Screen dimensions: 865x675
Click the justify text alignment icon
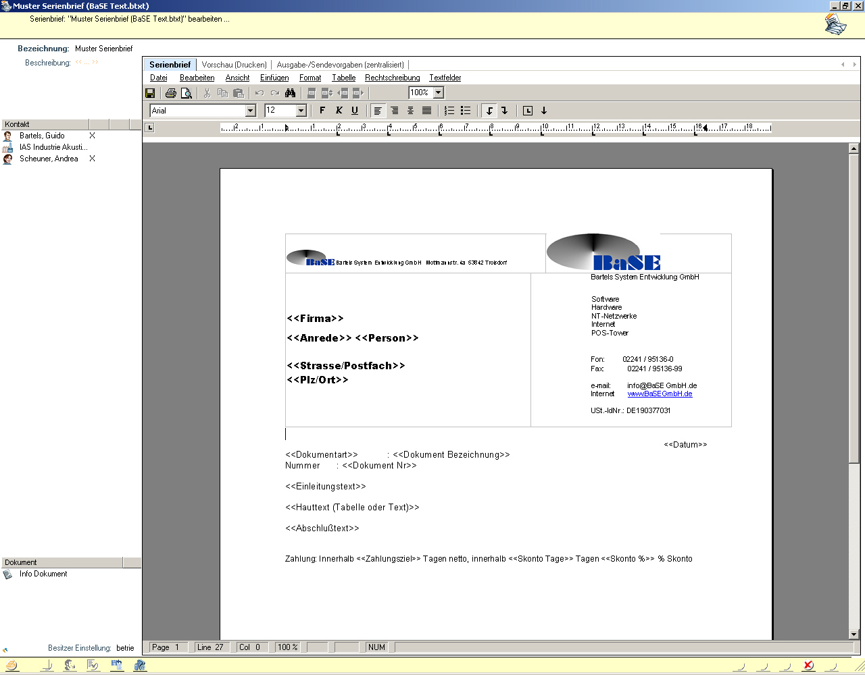tap(426, 111)
